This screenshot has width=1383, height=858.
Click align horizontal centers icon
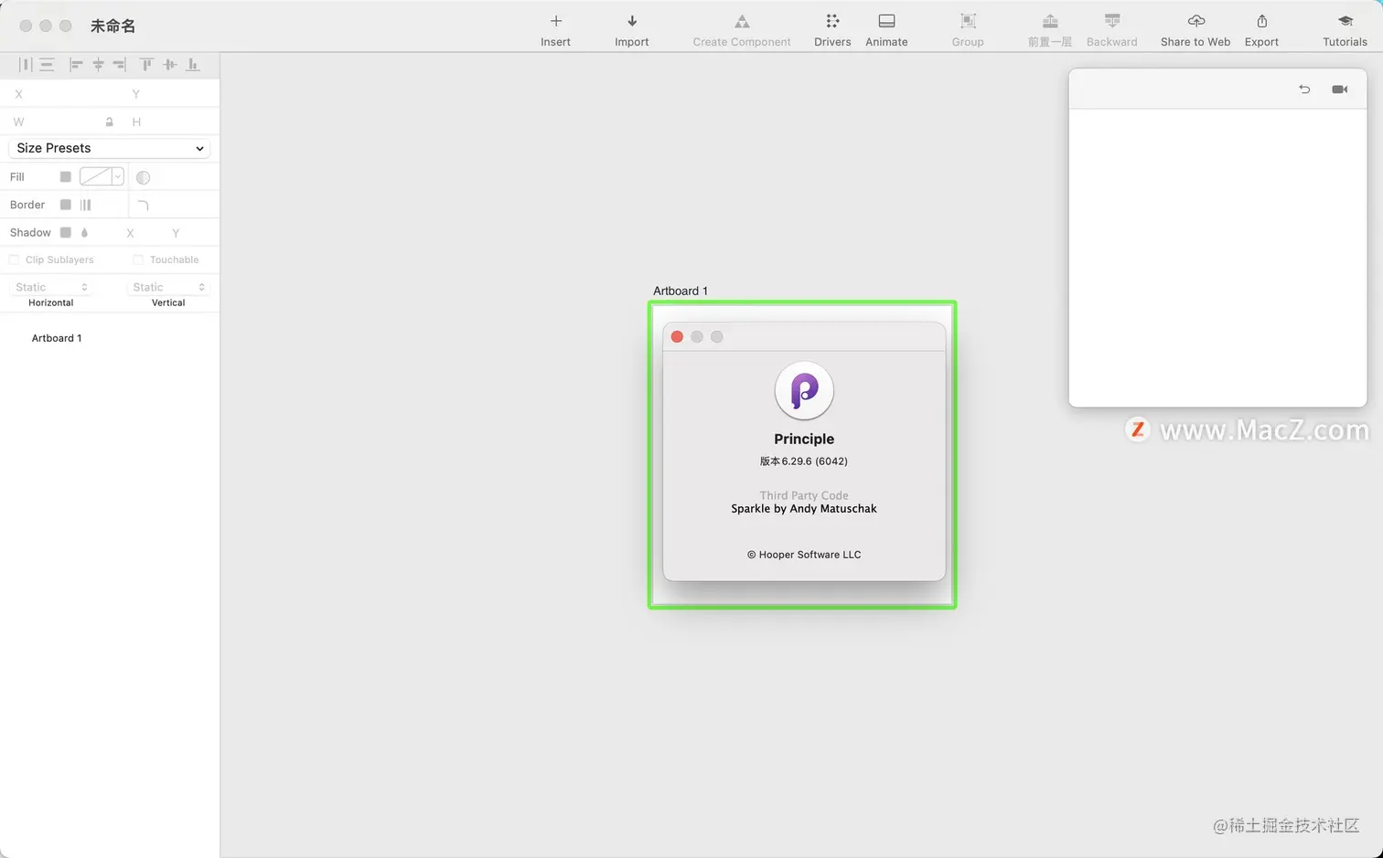click(x=98, y=64)
